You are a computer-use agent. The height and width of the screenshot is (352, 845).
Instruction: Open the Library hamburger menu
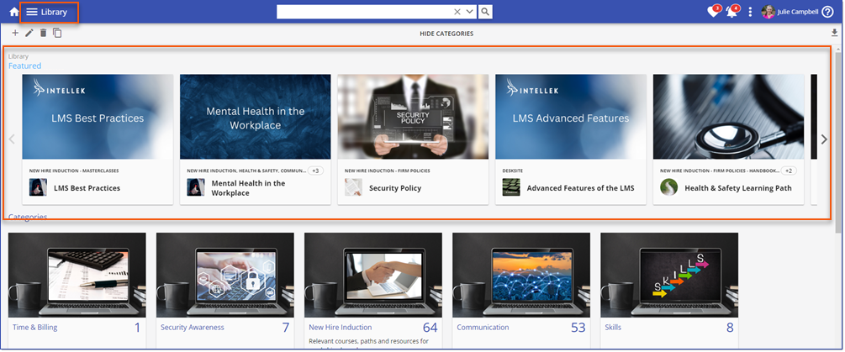click(32, 12)
